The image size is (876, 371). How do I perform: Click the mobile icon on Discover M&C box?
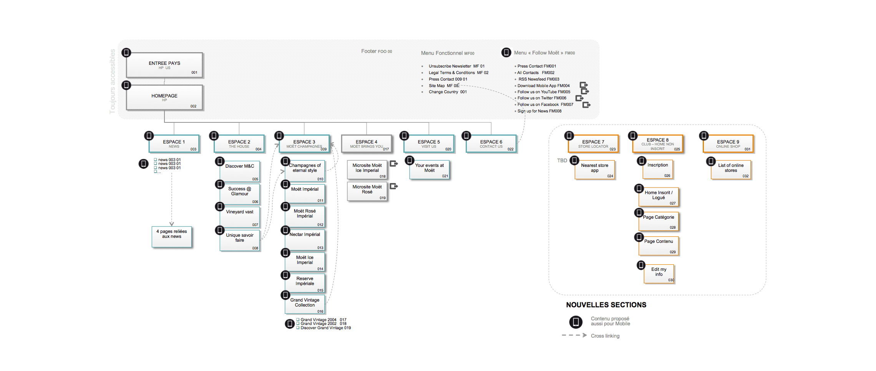220,162
